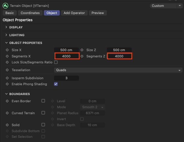
Task: Toggle keyframe diamond for Level
Action: click(x=53, y=101)
